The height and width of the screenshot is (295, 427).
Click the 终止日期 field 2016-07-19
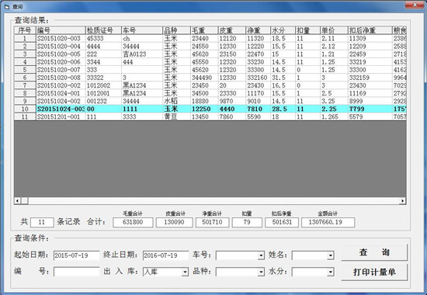tap(165, 255)
